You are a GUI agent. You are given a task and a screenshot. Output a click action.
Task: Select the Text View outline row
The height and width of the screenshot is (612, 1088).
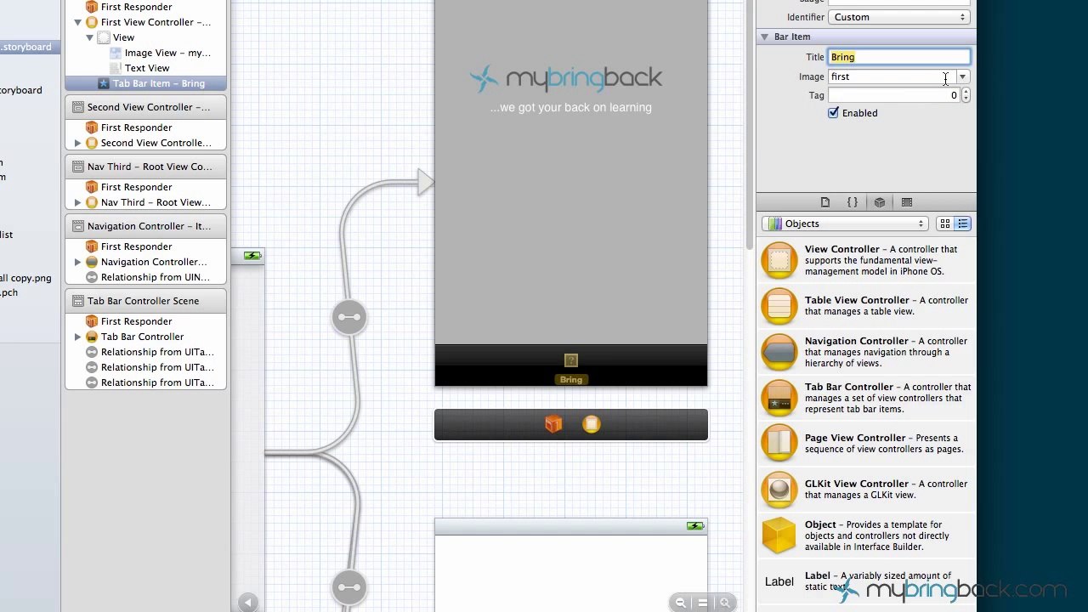[x=146, y=68]
